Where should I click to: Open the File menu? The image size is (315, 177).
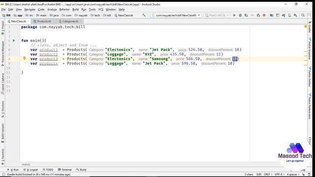click(x=3, y=9)
